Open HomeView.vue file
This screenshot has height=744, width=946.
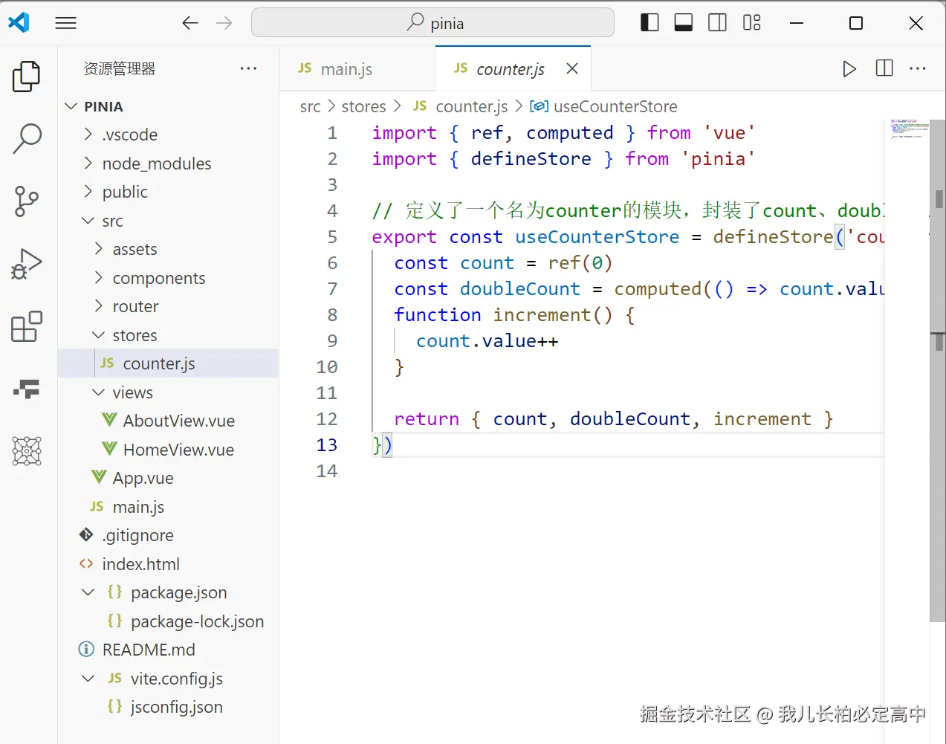[x=168, y=450]
